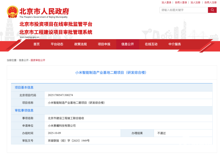
Task: Click the red search magnifier icon
Action: point(212,10)
